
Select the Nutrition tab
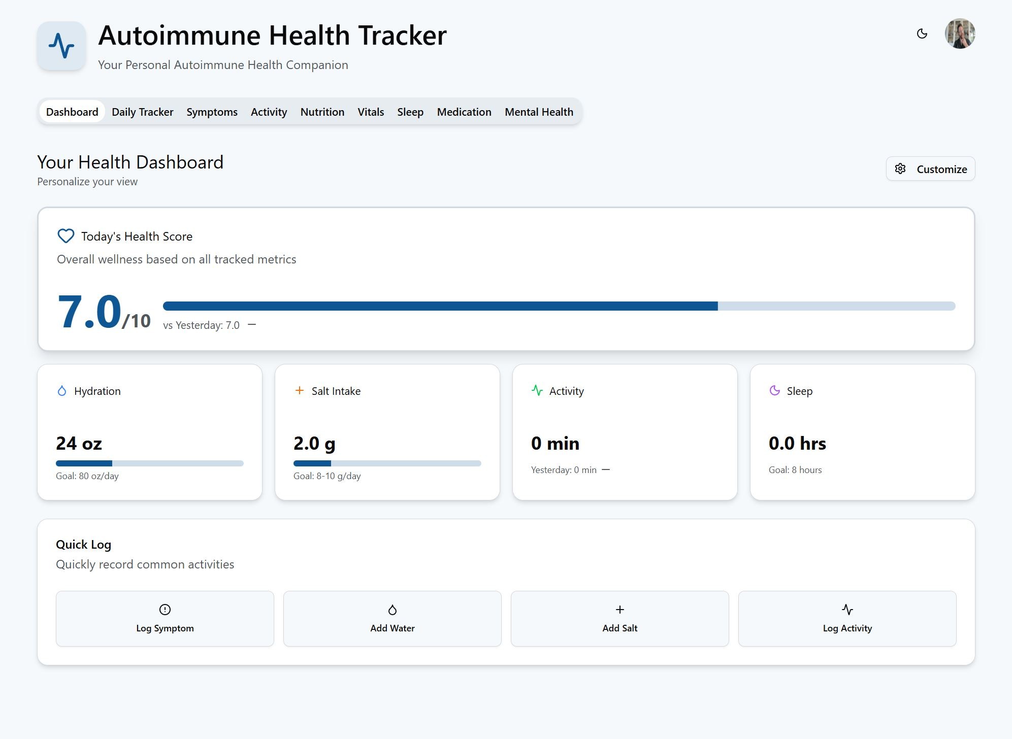coord(322,112)
